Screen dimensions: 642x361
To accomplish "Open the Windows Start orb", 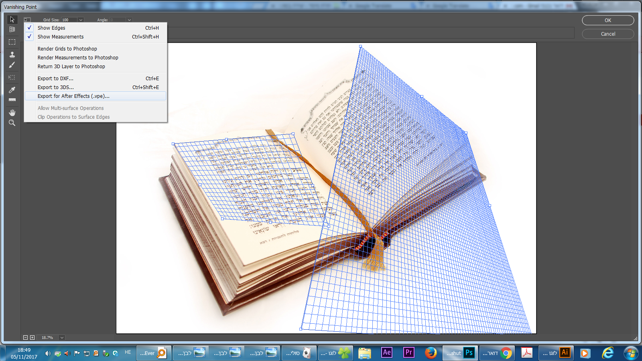I will coord(631,353).
